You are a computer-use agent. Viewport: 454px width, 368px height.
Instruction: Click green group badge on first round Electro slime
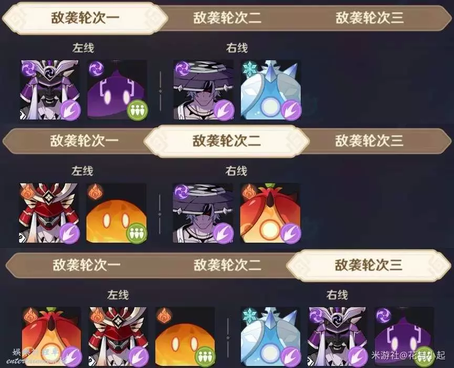coord(138,110)
